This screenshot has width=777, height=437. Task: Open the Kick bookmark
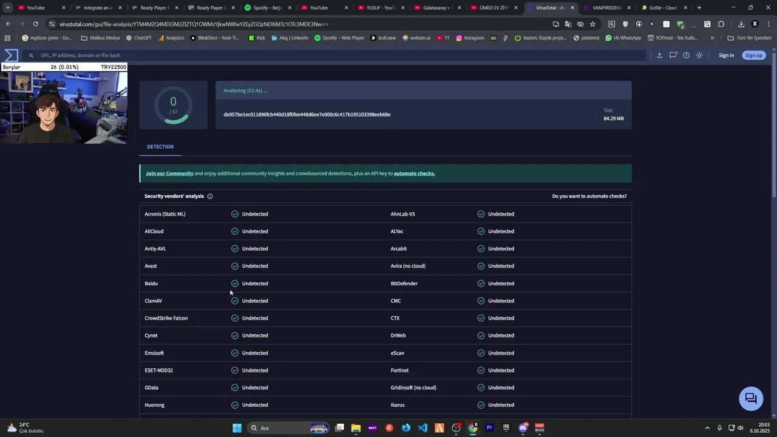[257, 38]
